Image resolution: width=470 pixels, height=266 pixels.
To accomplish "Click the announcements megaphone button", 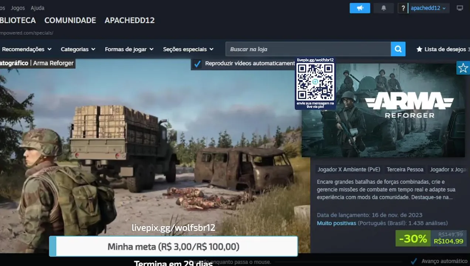I will (360, 8).
